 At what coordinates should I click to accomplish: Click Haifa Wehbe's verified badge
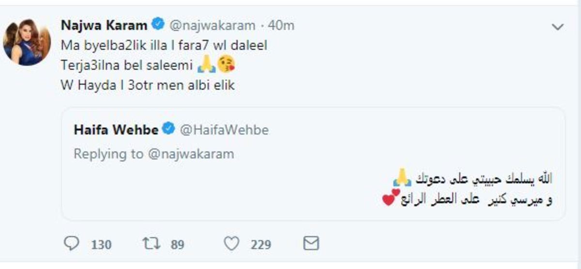click(x=169, y=129)
